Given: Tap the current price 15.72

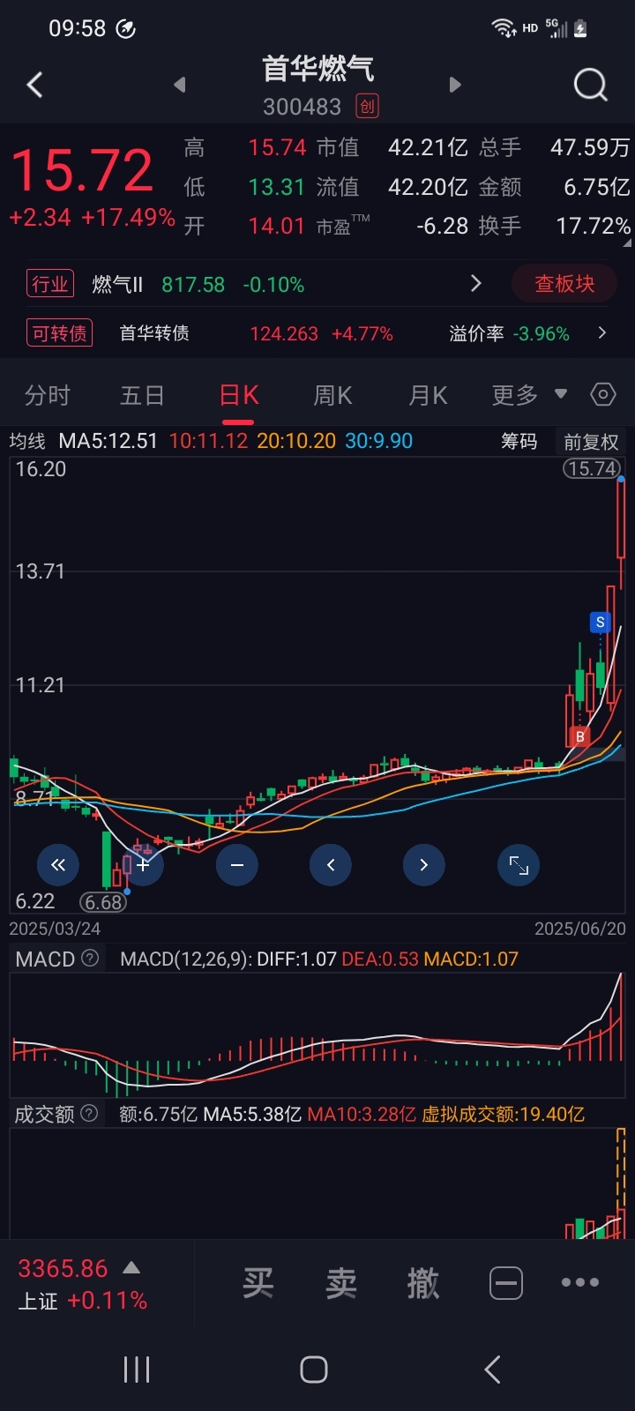Looking at the screenshot, I should point(82,170).
